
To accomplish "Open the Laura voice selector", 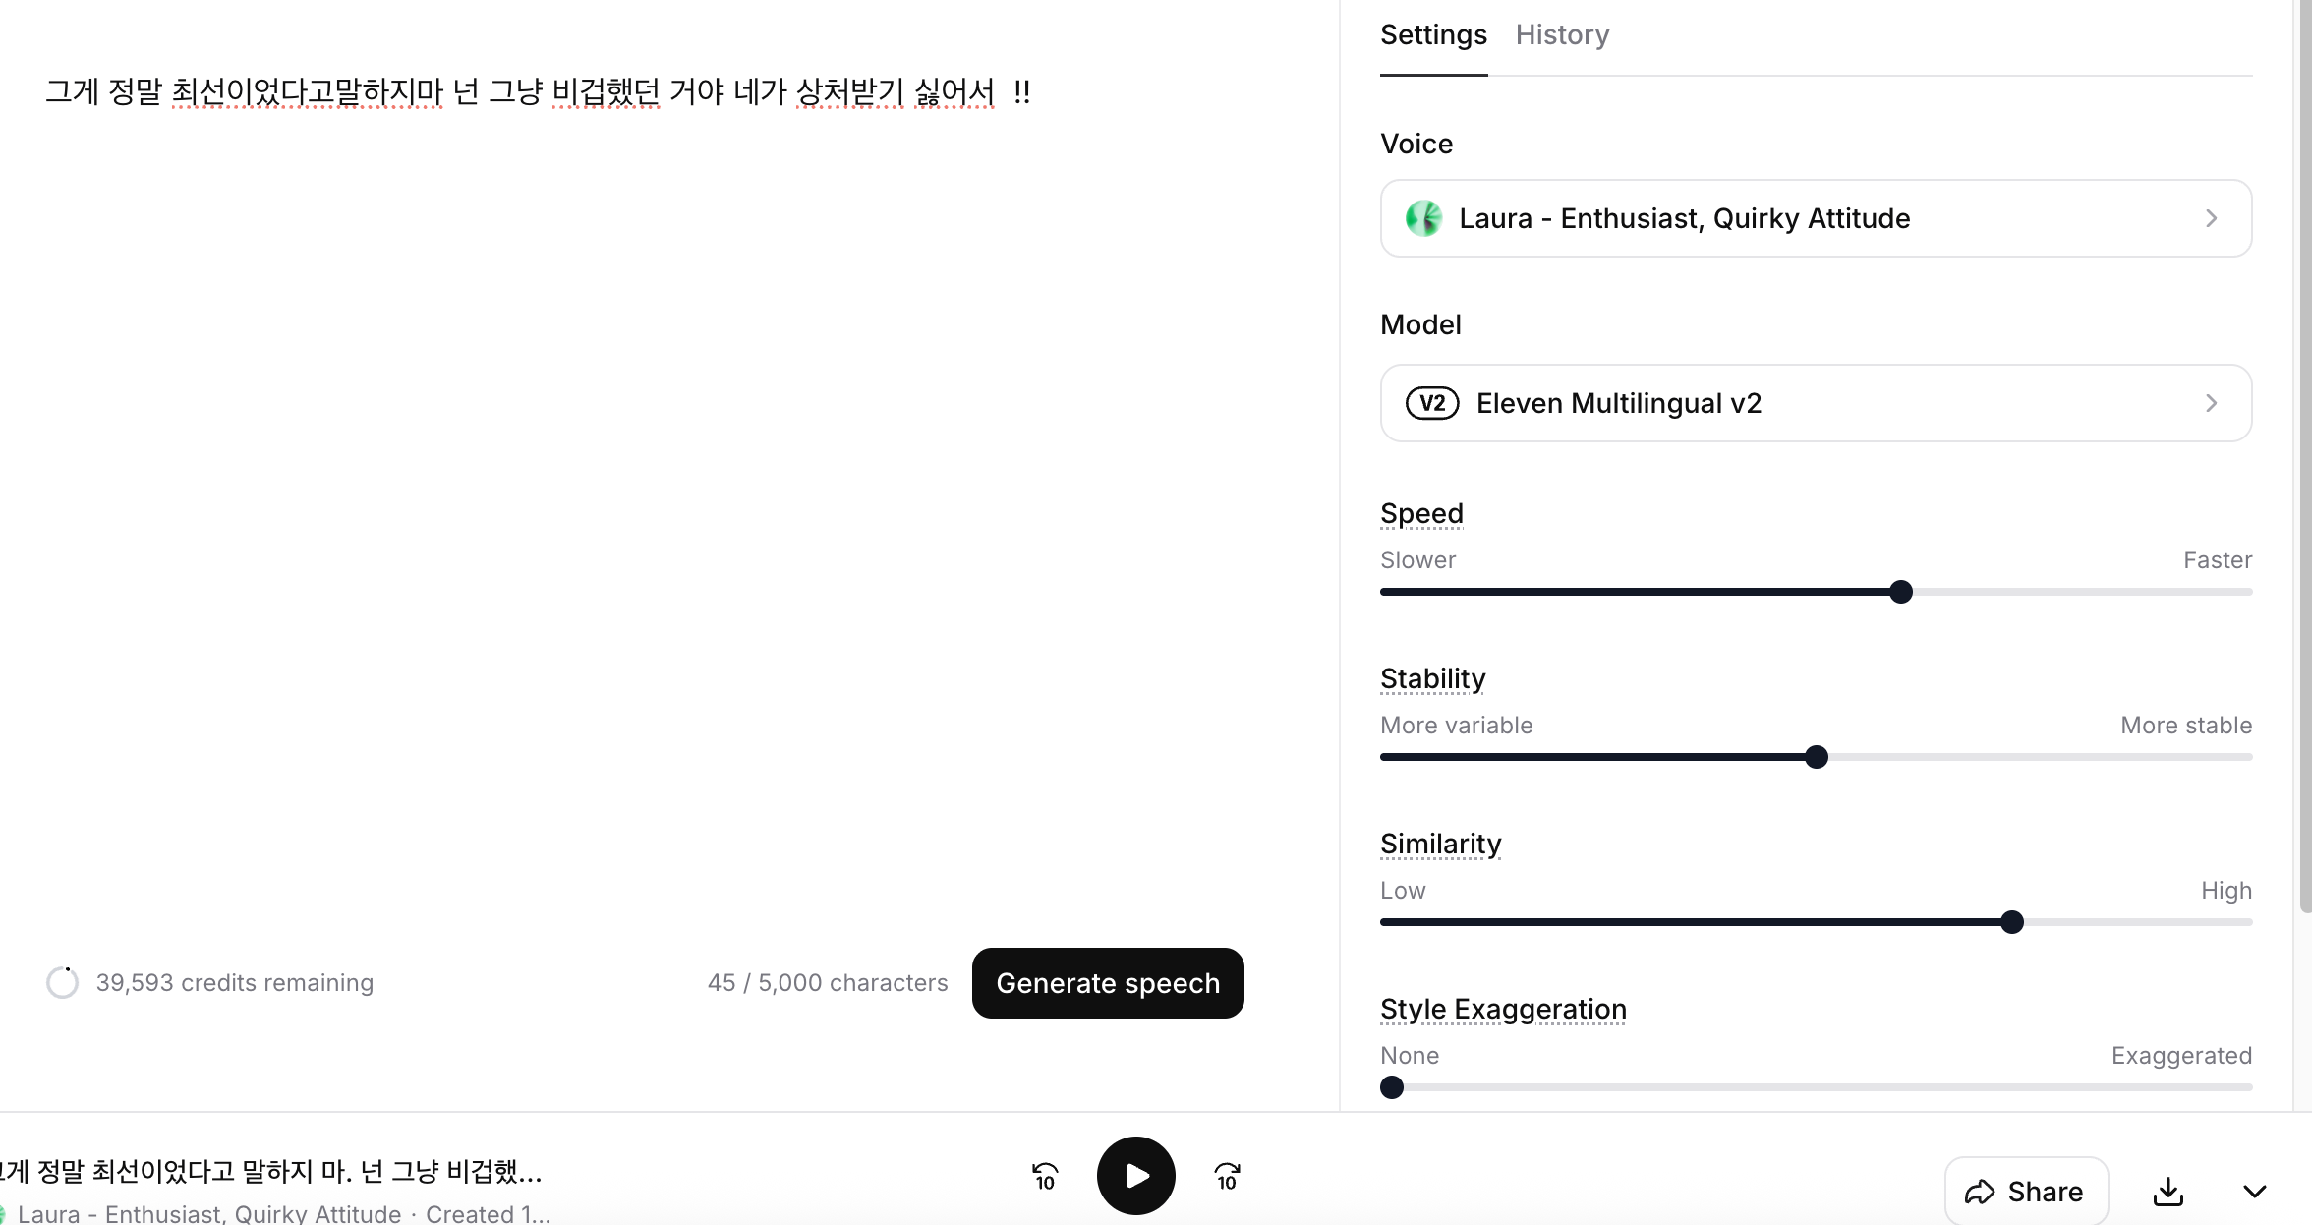I will (x=1815, y=218).
